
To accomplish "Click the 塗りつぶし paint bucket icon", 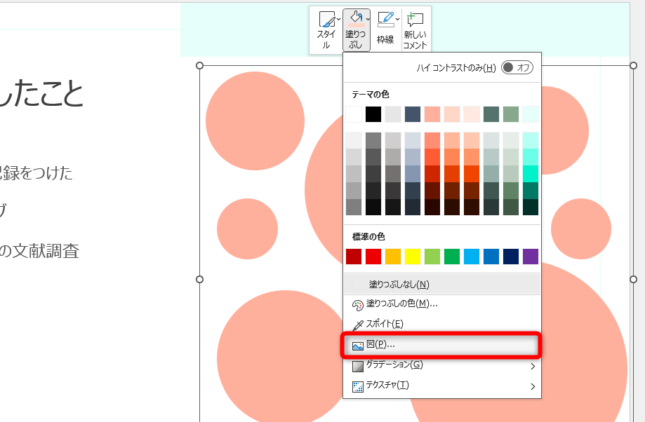I will pos(355,19).
